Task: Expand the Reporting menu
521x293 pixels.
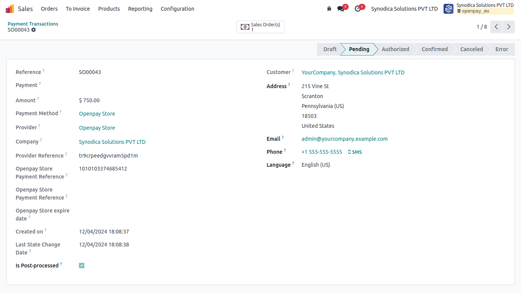Action: tap(140, 8)
